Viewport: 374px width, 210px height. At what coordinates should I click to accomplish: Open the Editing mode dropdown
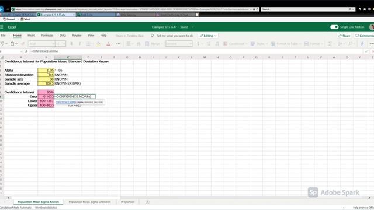point(208,36)
